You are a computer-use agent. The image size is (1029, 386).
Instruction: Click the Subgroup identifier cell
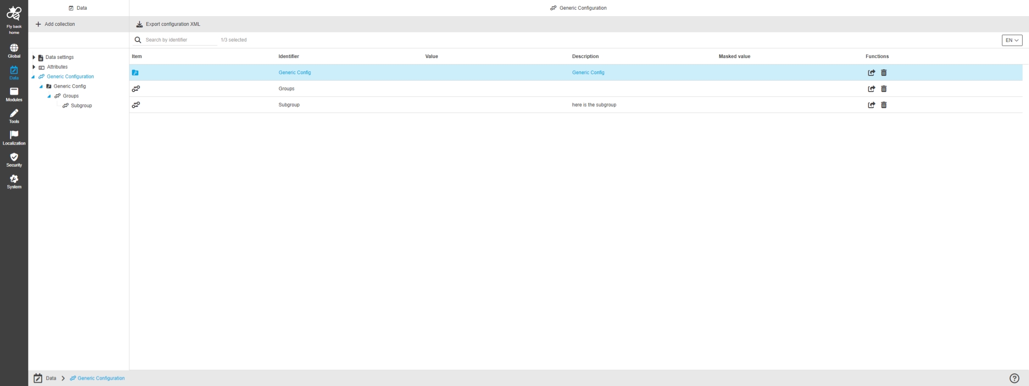(x=289, y=105)
